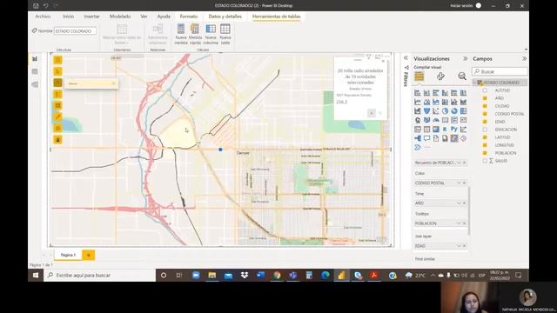Viewport: 557px width, 313px height.
Task: Select the R script visual
Action: tap(445, 130)
